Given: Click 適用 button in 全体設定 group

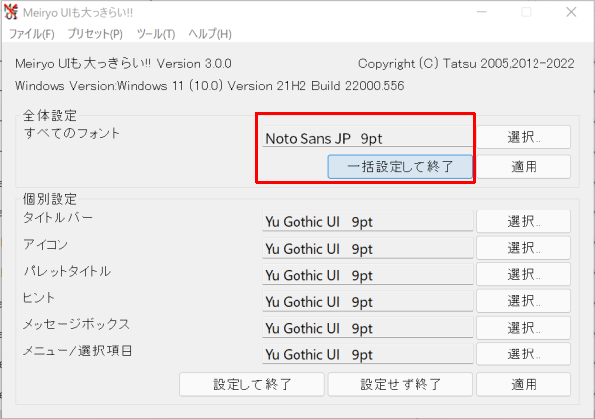Looking at the screenshot, I should click(524, 167).
